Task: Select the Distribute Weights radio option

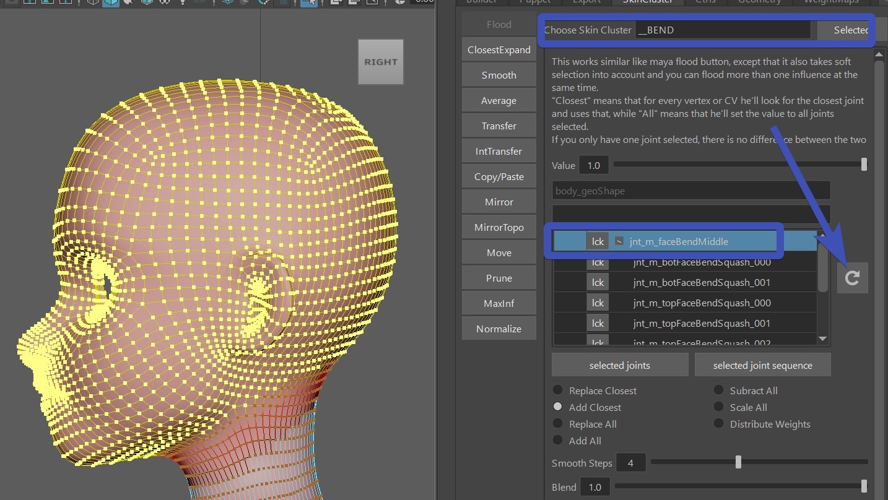Action: tap(718, 423)
